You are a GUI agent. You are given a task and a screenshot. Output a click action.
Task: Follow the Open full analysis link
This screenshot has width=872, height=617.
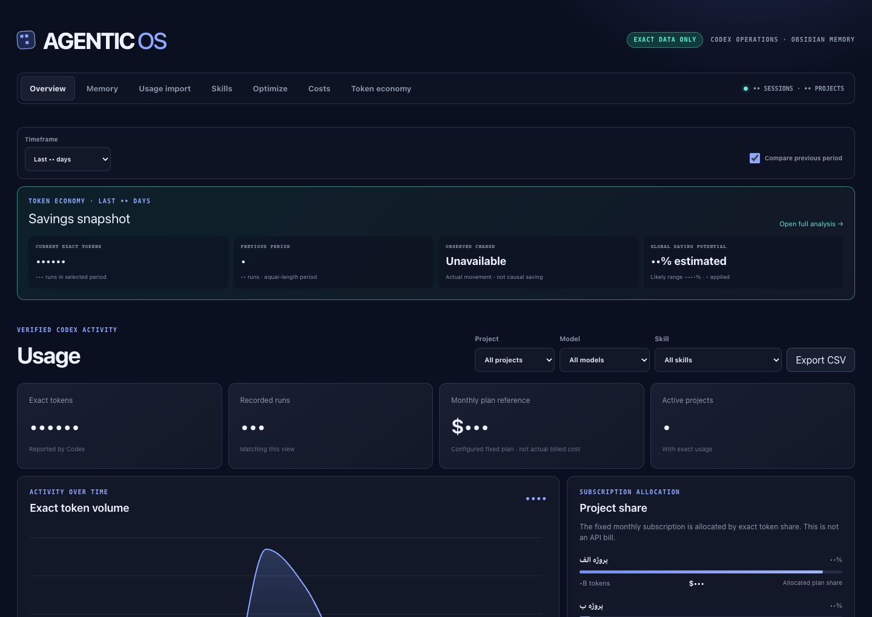pyautogui.click(x=811, y=224)
